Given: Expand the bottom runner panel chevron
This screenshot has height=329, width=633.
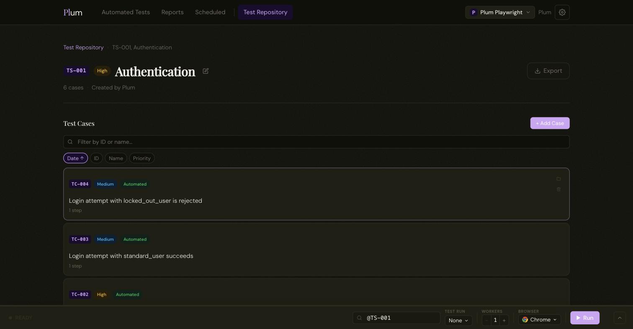Looking at the screenshot, I should [620, 318].
